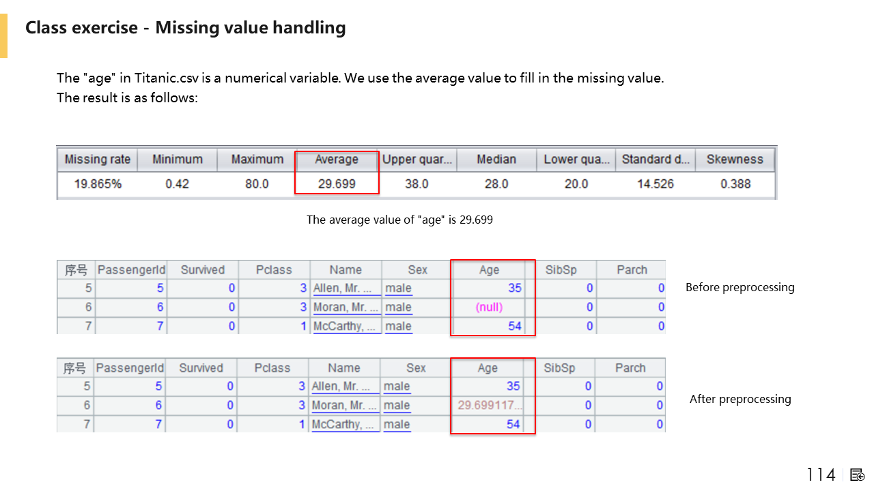Open "Moran, Mr." name link in before-preprocessing table
Screen dimensions: 874x491
pos(344,308)
